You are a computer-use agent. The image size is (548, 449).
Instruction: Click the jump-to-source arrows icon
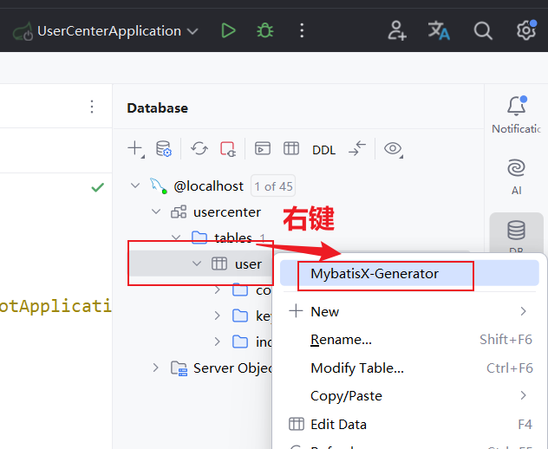click(x=357, y=148)
